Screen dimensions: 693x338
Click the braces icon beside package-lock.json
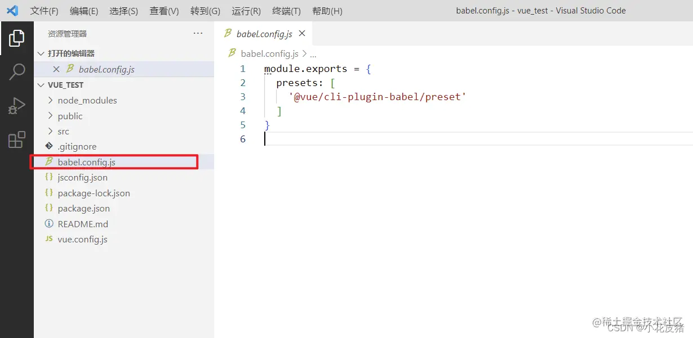(x=49, y=193)
